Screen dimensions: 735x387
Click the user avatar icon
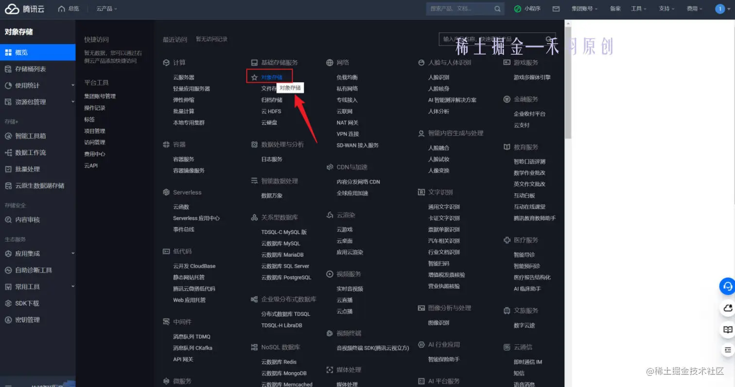(x=720, y=9)
